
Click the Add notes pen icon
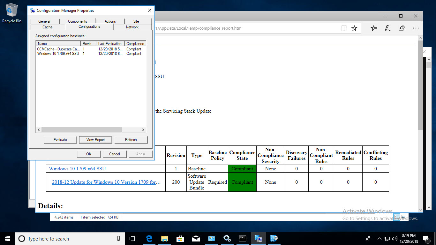[x=388, y=28]
